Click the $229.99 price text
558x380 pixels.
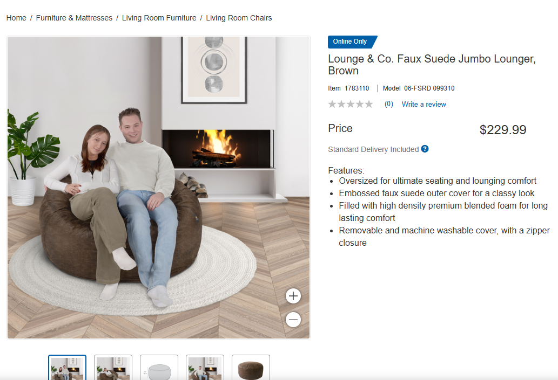(503, 129)
